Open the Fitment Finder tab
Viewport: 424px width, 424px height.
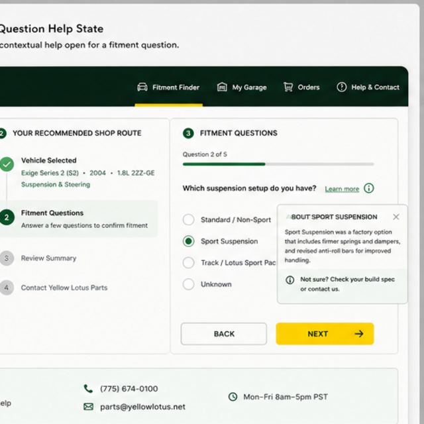coord(168,87)
